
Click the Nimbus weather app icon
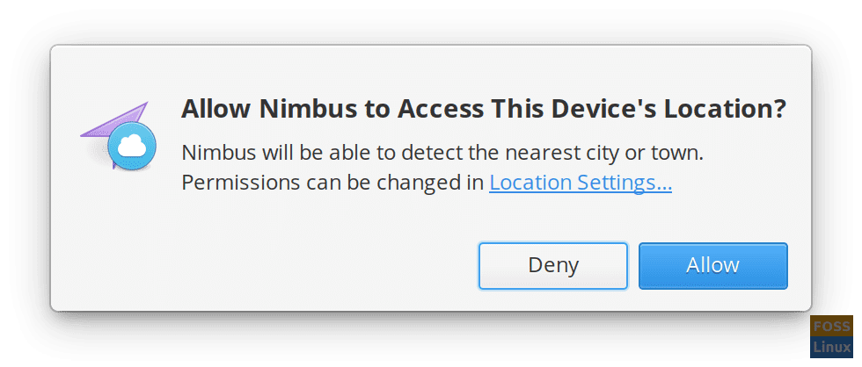click(118, 135)
